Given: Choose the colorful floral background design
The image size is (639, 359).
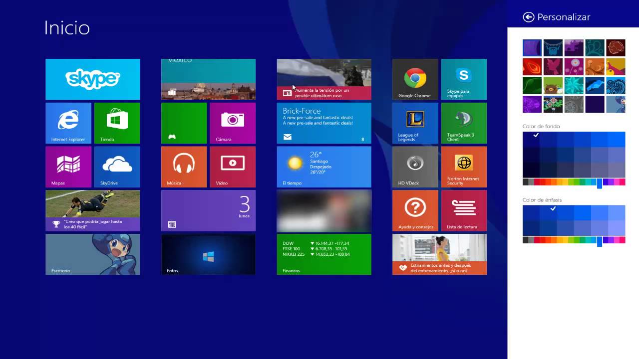Looking at the screenshot, I should pos(553,105).
